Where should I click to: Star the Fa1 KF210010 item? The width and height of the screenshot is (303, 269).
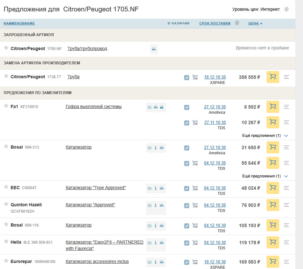[x=6, y=106]
